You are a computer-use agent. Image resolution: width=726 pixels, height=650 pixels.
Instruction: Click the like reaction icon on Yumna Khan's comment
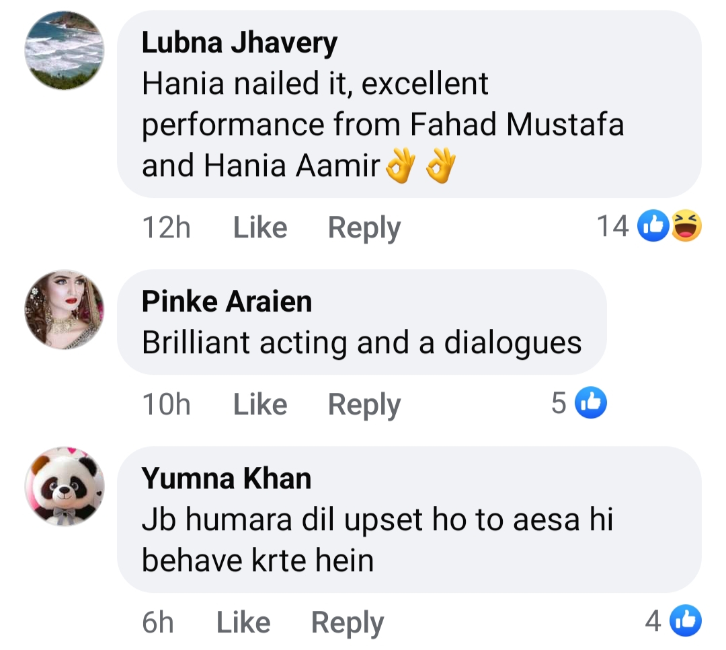pos(686,621)
